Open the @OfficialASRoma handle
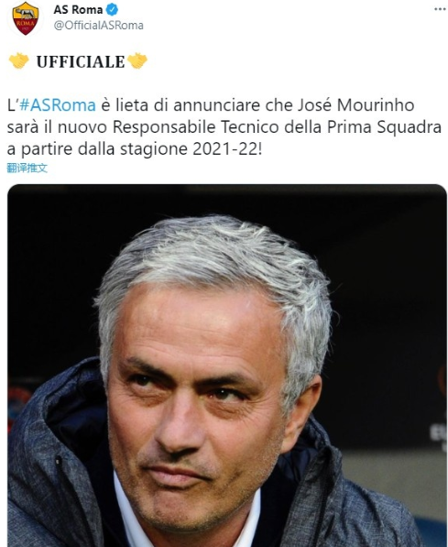 [x=98, y=26]
